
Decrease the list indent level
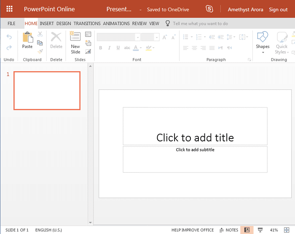(212, 37)
